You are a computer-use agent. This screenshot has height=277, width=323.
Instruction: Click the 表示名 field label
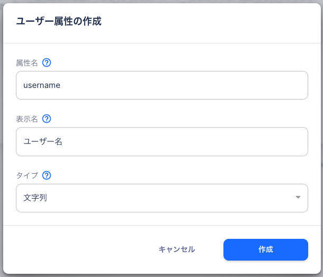(27, 119)
